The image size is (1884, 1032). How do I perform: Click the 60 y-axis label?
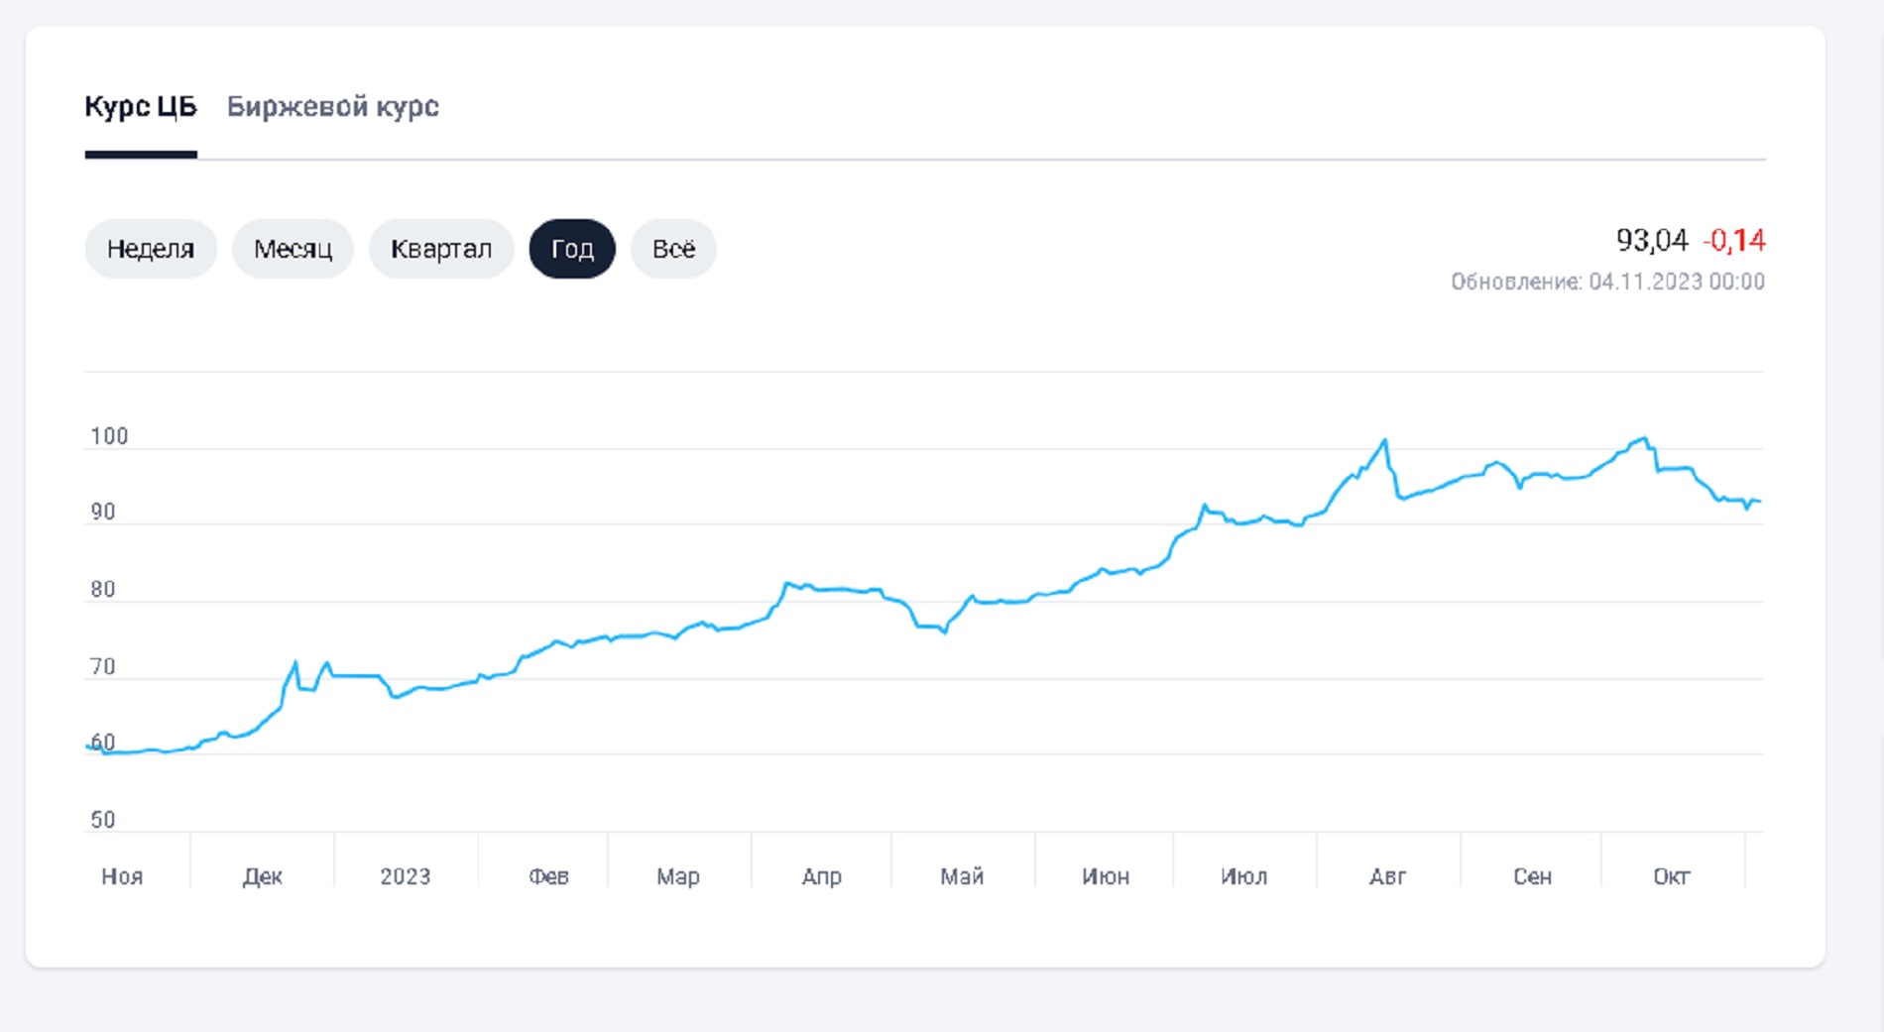[x=103, y=742]
